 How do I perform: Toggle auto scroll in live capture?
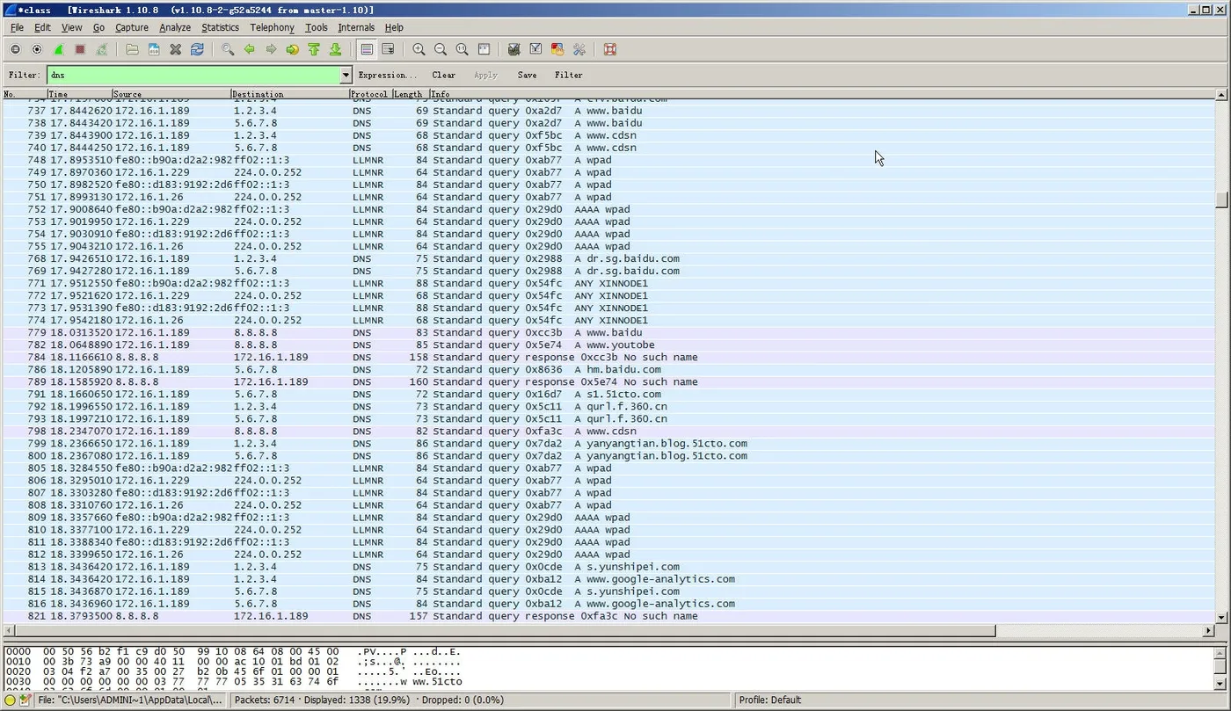(388, 50)
